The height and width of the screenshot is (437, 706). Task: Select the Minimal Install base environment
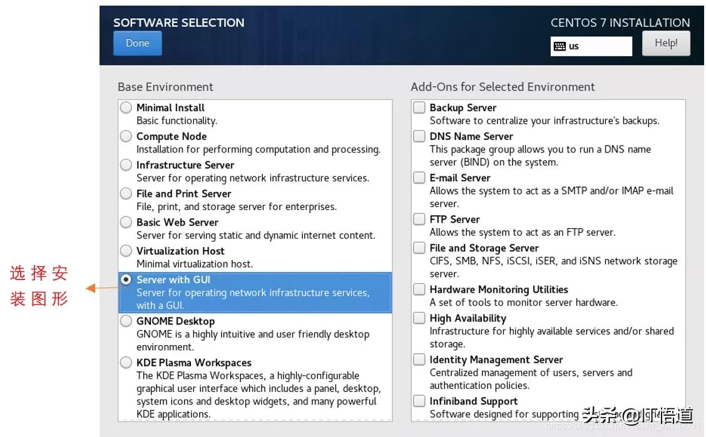click(x=126, y=108)
